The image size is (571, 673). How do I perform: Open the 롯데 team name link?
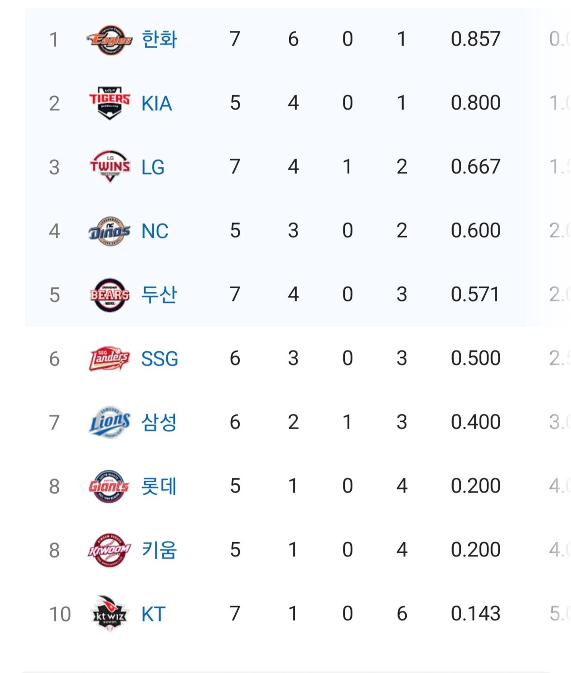[x=159, y=486]
